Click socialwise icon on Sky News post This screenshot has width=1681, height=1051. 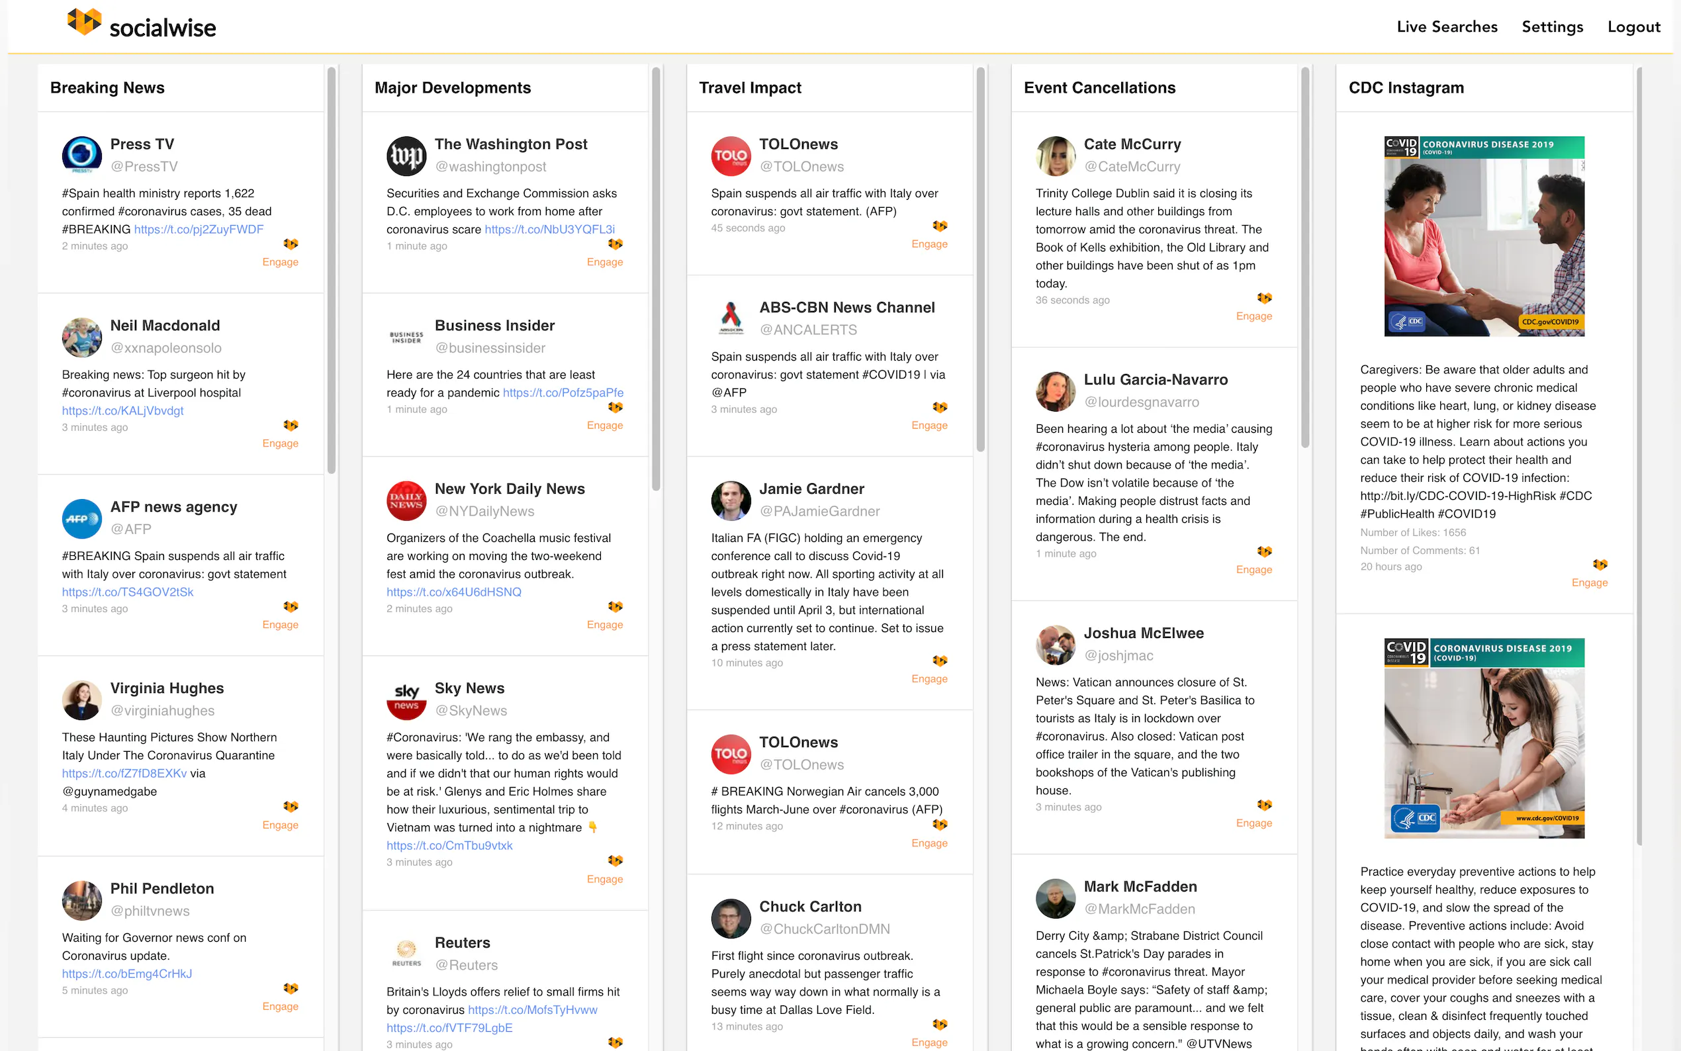point(615,860)
